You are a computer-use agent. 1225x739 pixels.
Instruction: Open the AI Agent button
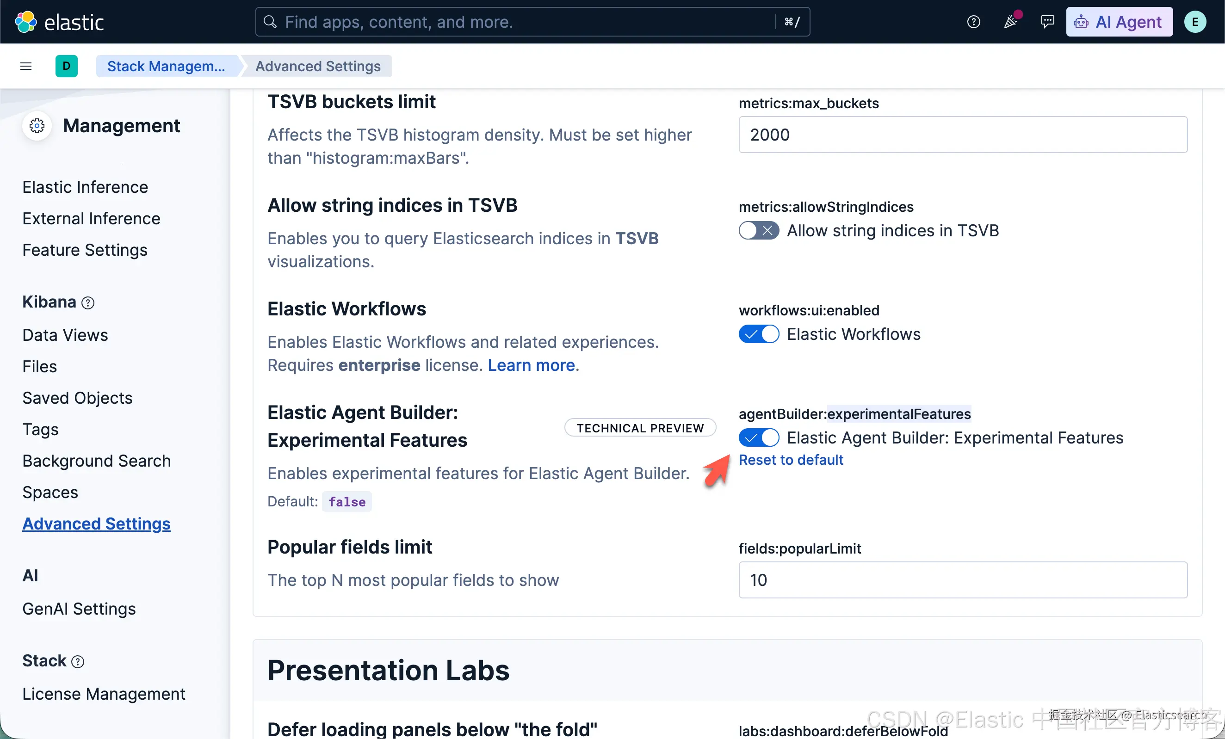coord(1119,22)
